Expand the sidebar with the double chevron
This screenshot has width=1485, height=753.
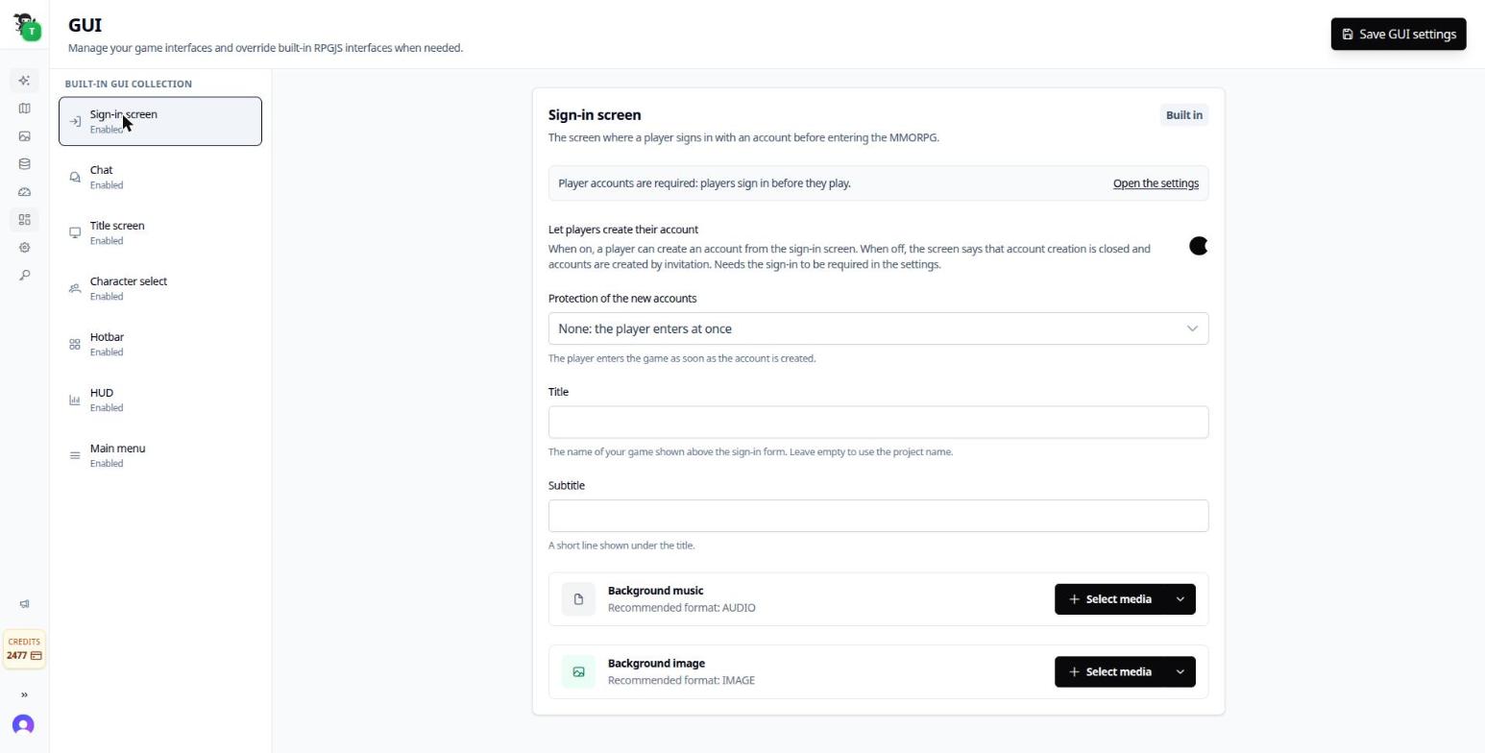[24, 694]
